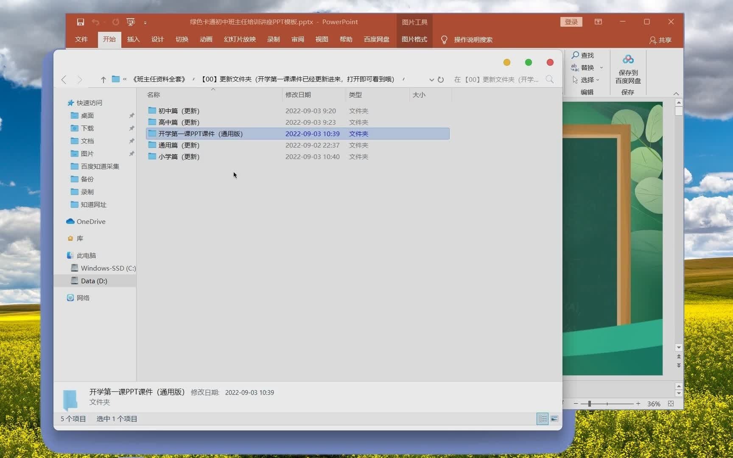This screenshot has height=458, width=733.
Task: Expand the 替换 dropdown arrow
Action: [602, 68]
